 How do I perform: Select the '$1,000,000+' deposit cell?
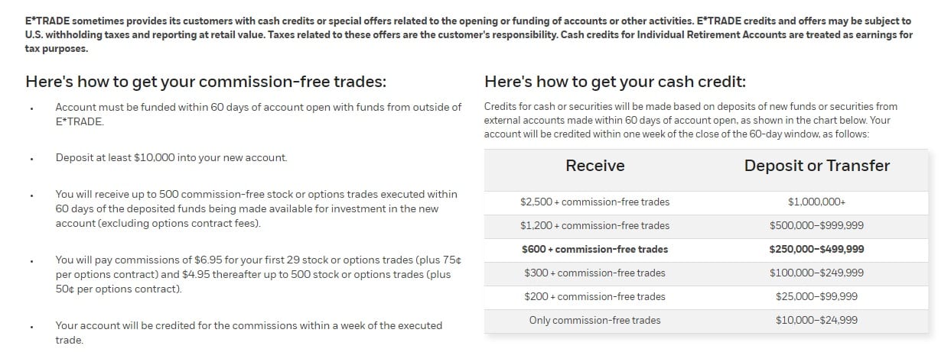tap(816, 202)
